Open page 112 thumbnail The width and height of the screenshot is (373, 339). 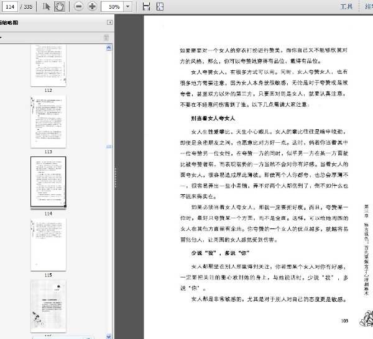click(48, 65)
